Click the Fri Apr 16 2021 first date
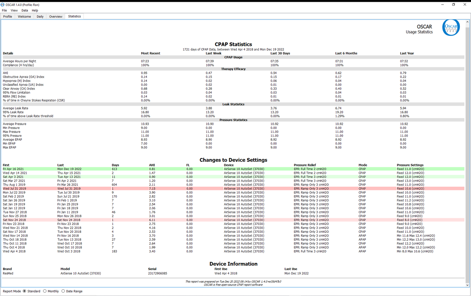The width and height of the screenshot is (471, 296). (x=13, y=169)
